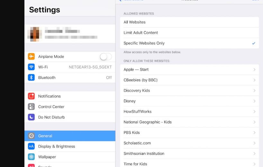Click the Discovery Kids website name
Screen dimensions: 263x167
point(137,91)
